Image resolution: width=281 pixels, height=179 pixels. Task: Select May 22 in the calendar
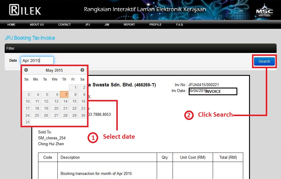pyautogui.click(x=73, y=108)
